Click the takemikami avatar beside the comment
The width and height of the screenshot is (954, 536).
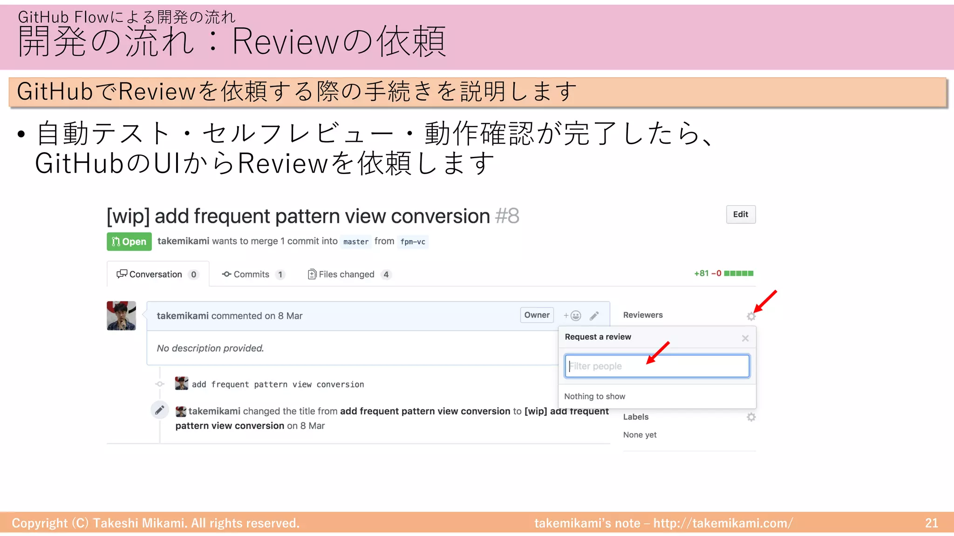[x=121, y=315]
